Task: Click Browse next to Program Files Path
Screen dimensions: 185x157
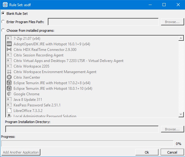Action: pyautogui.click(x=172, y=22)
